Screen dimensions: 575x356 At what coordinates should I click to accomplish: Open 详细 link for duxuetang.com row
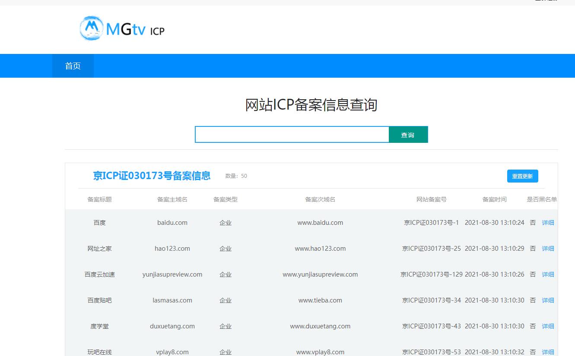(548, 326)
